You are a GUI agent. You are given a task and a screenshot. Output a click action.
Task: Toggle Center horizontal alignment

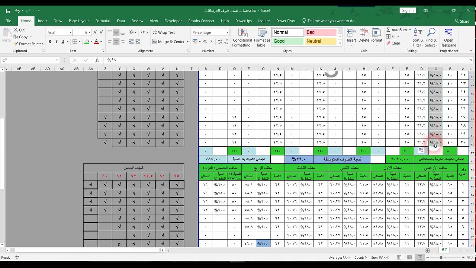click(x=116, y=42)
